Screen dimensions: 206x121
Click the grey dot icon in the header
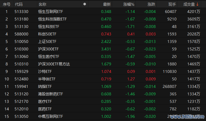pos(85,4)
